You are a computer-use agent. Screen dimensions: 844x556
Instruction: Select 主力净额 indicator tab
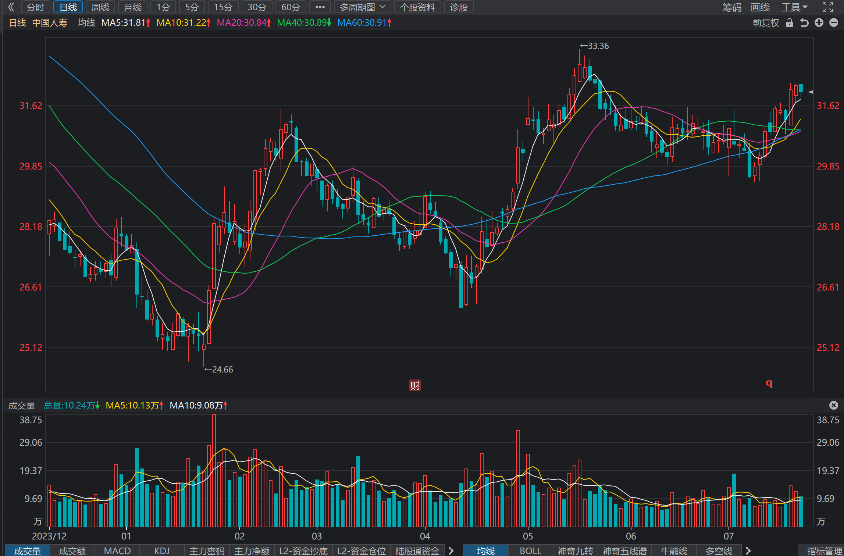[x=252, y=550]
